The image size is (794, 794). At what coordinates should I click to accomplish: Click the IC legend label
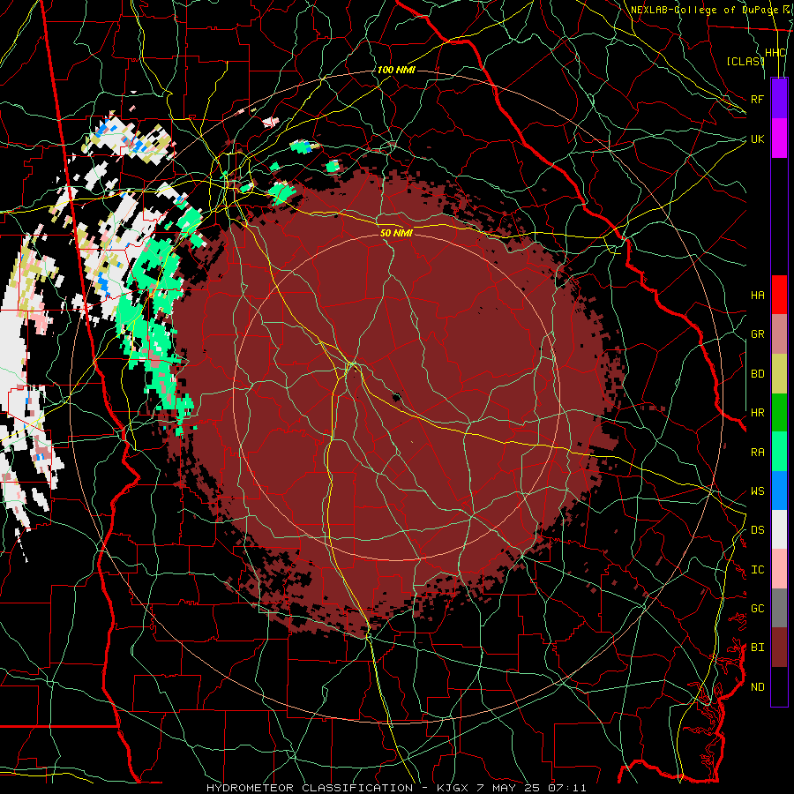(x=758, y=570)
